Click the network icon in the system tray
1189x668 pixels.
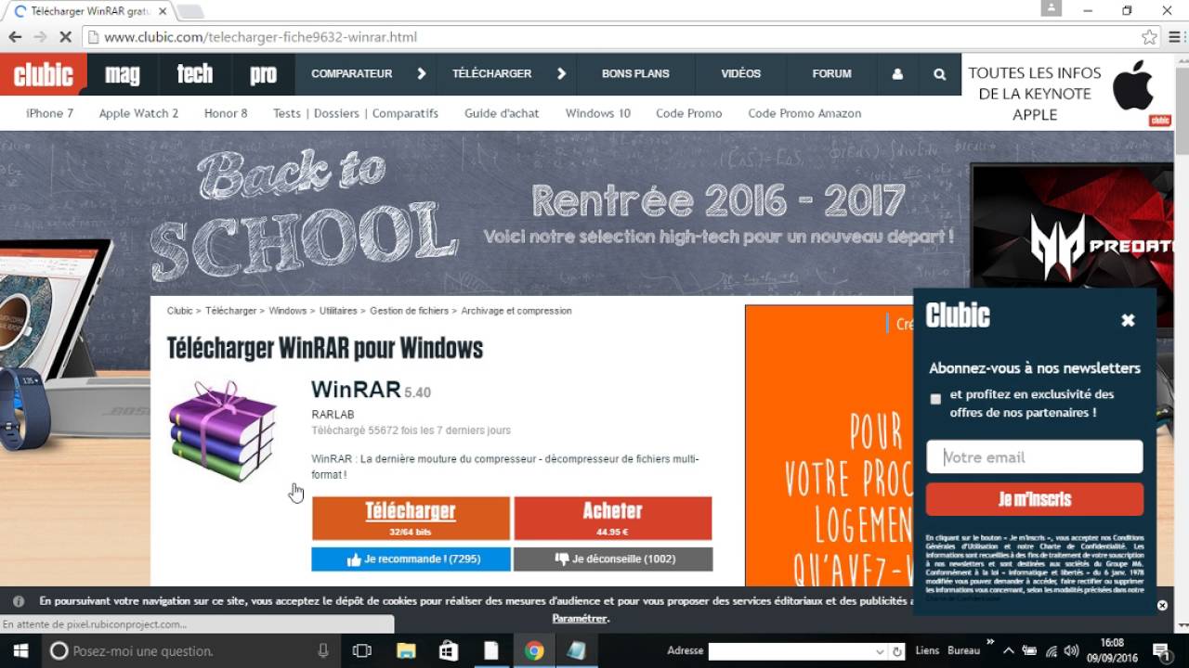click(x=1052, y=651)
